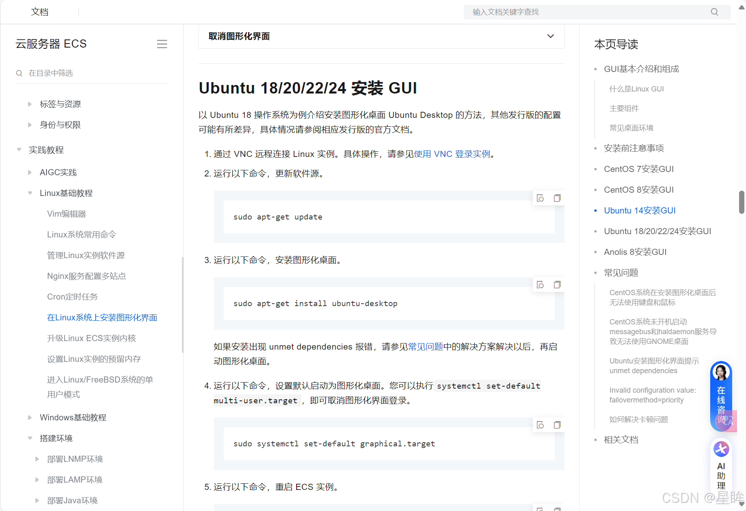Run-in-shell icon for 'sudo apt-get update' block
The height and width of the screenshot is (511, 746).
point(540,198)
